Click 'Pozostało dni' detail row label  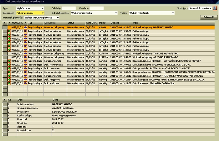pyautogui.click(x=24, y=130)
